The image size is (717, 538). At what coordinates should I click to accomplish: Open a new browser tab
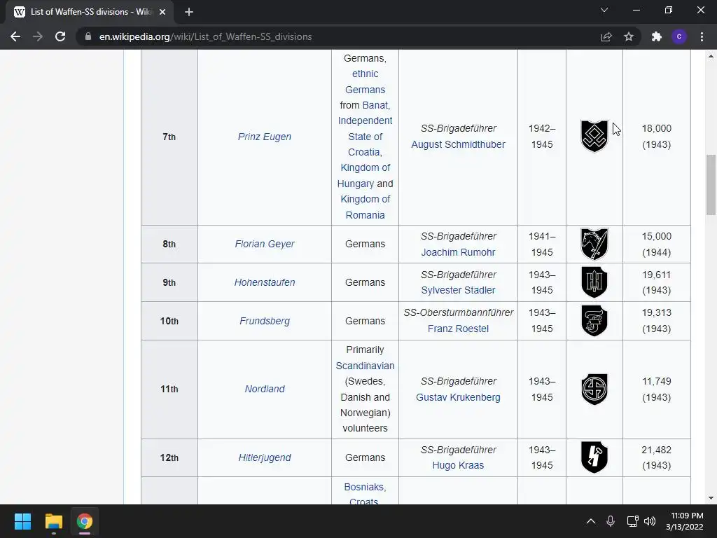(189, 12)
